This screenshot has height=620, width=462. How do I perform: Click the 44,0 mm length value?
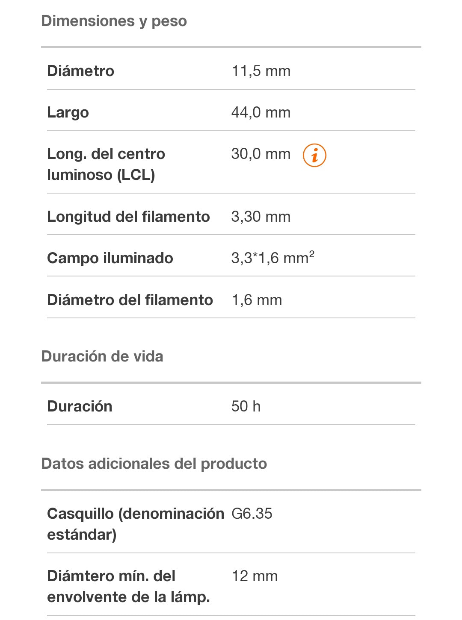[x=261, y=112]
